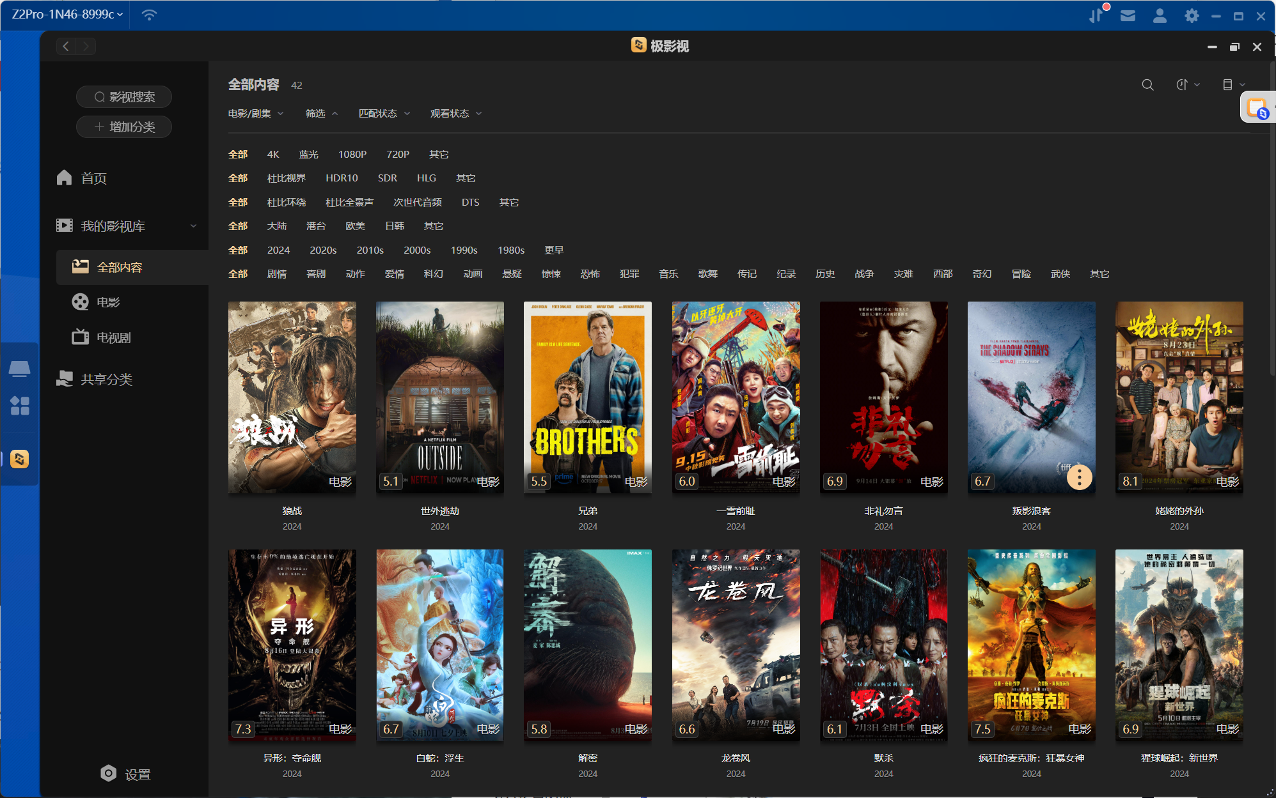Collapse the 筛选 filter panel
This screenshot has width=1276, height=798.
point(321,114)
